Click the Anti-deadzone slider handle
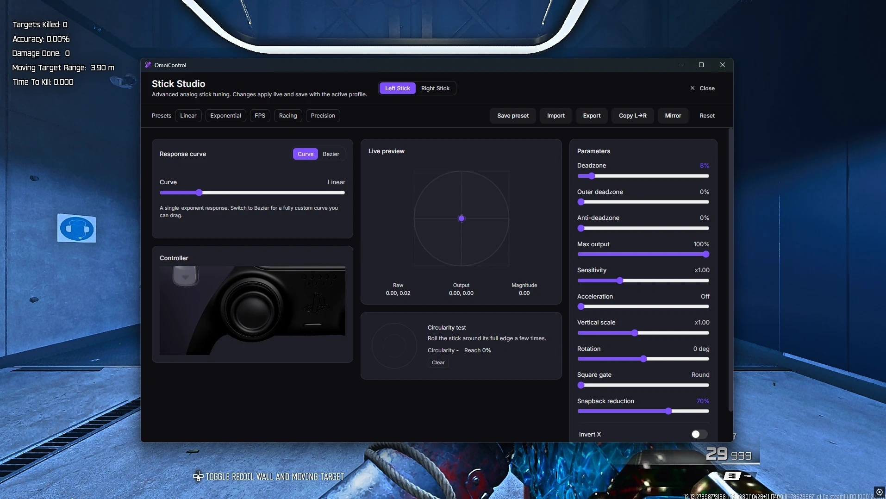This screenshot has width=886, height=499. 581,228
